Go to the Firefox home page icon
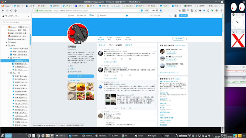 (15, 10)
